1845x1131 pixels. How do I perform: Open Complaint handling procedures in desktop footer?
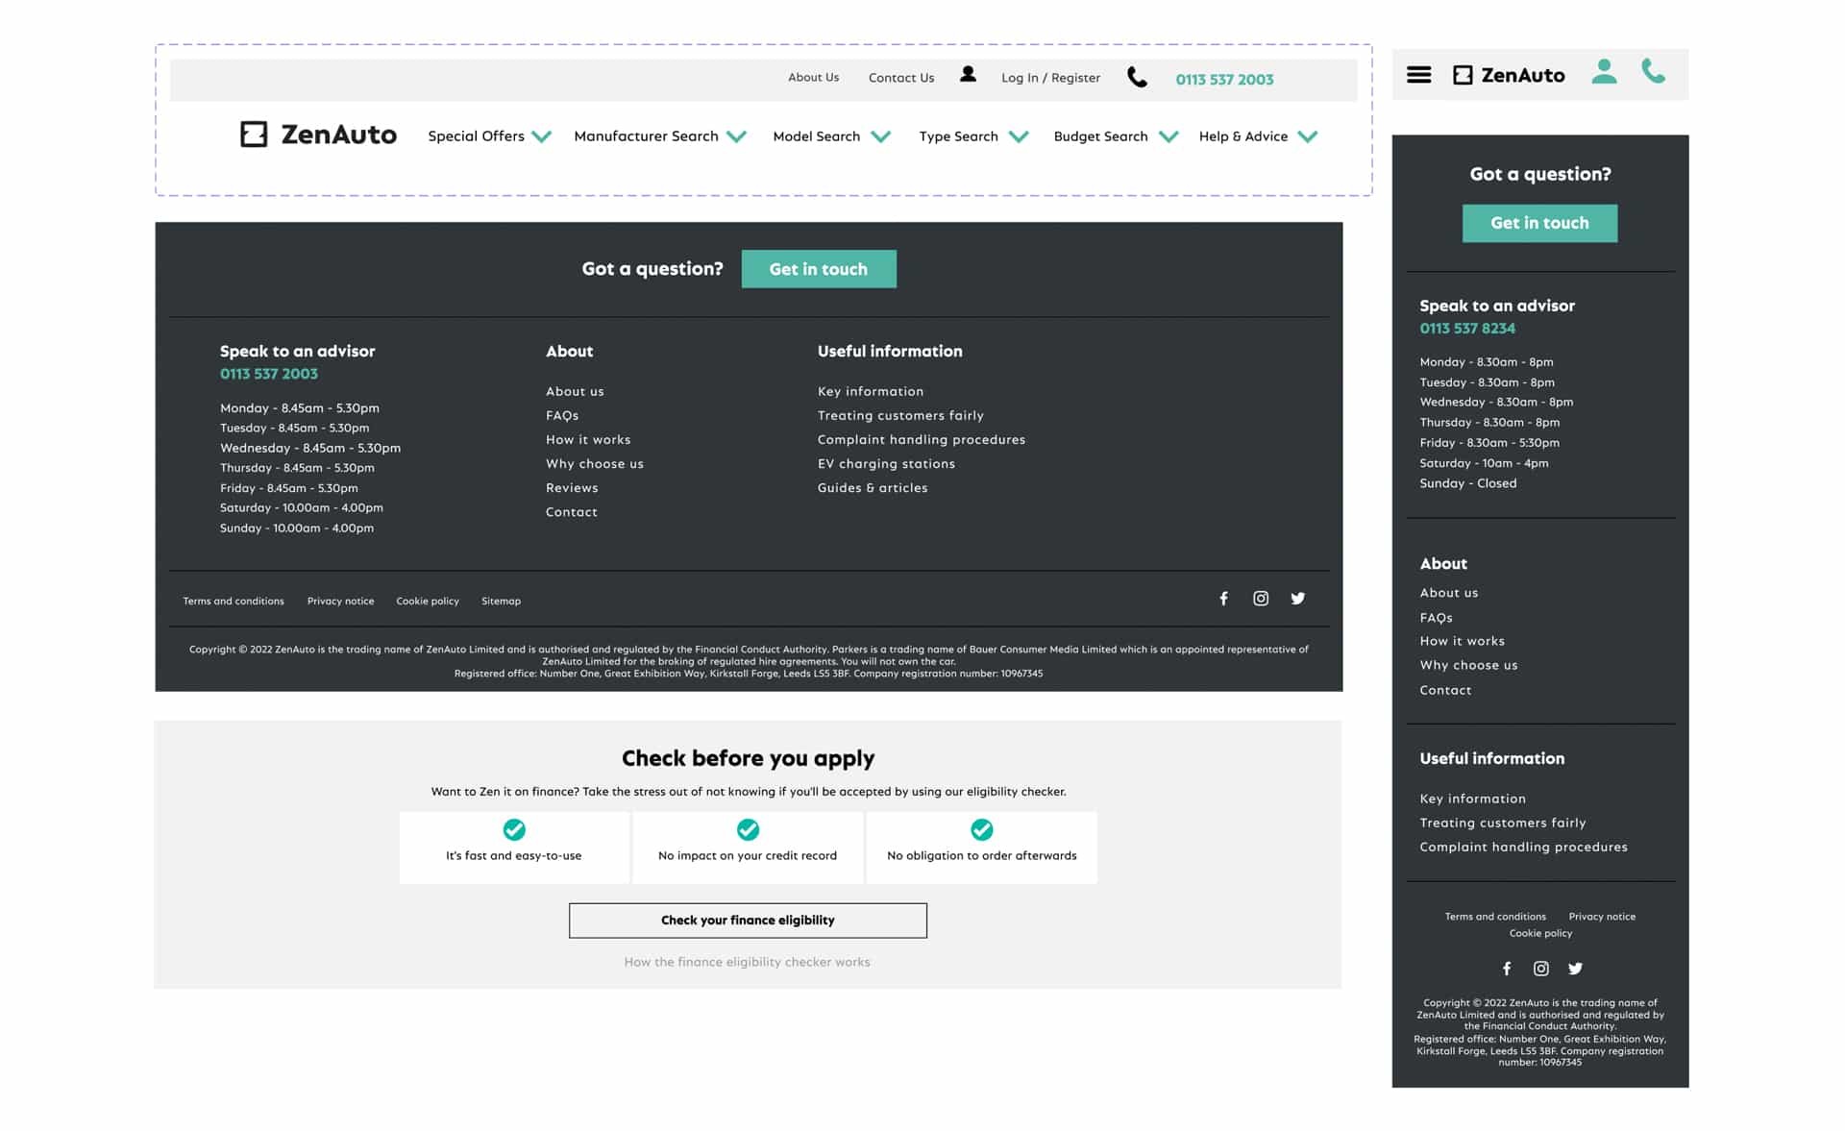(921, 439)
